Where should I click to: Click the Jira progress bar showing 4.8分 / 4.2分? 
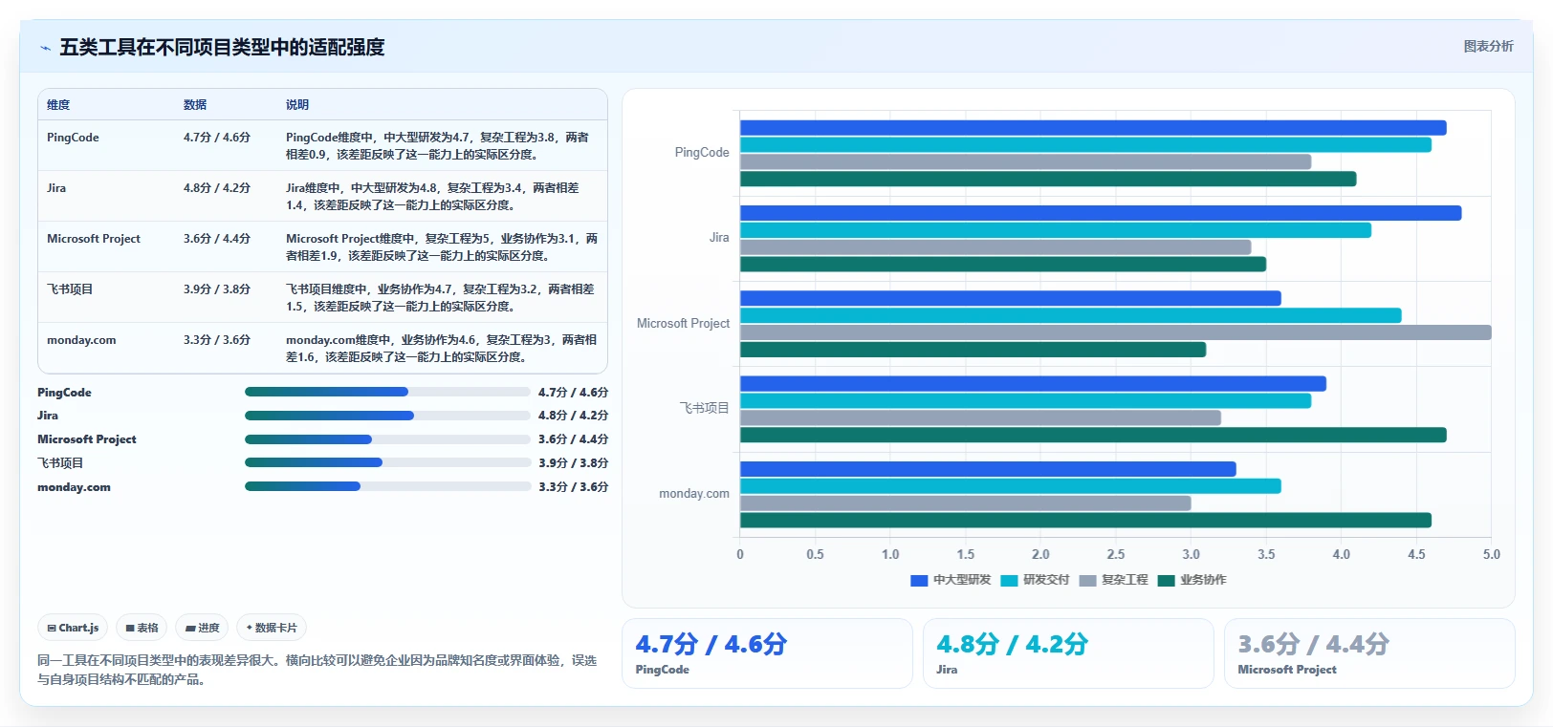387,416
